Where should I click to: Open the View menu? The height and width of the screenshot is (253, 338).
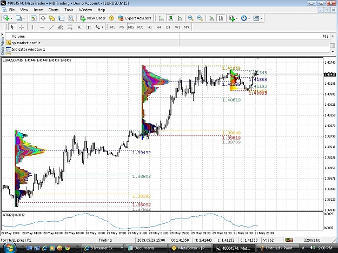tap(24, 10)
